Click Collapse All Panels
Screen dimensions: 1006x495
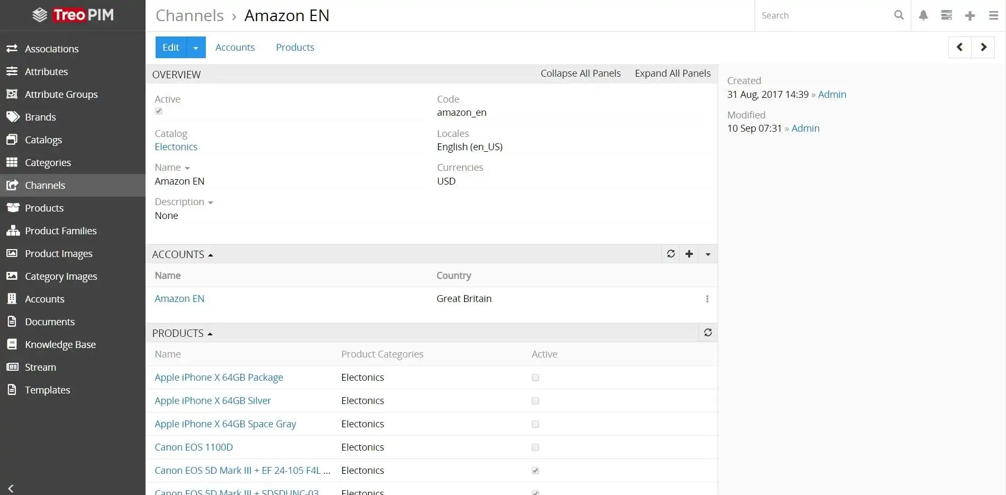[580, 74]
